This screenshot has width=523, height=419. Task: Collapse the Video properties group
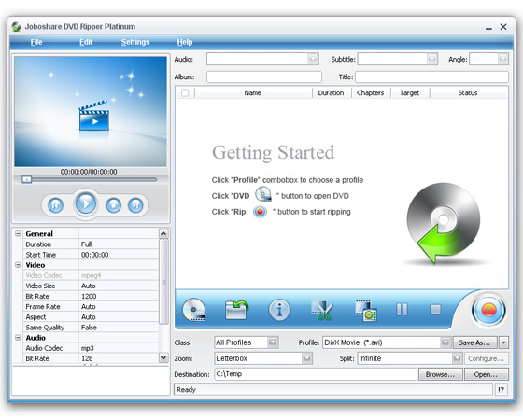coord(18,265)
